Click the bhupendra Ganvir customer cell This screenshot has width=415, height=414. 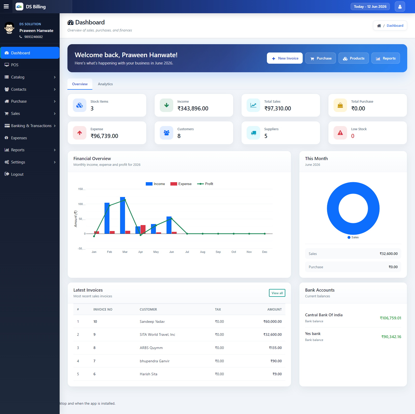(155, 361)
